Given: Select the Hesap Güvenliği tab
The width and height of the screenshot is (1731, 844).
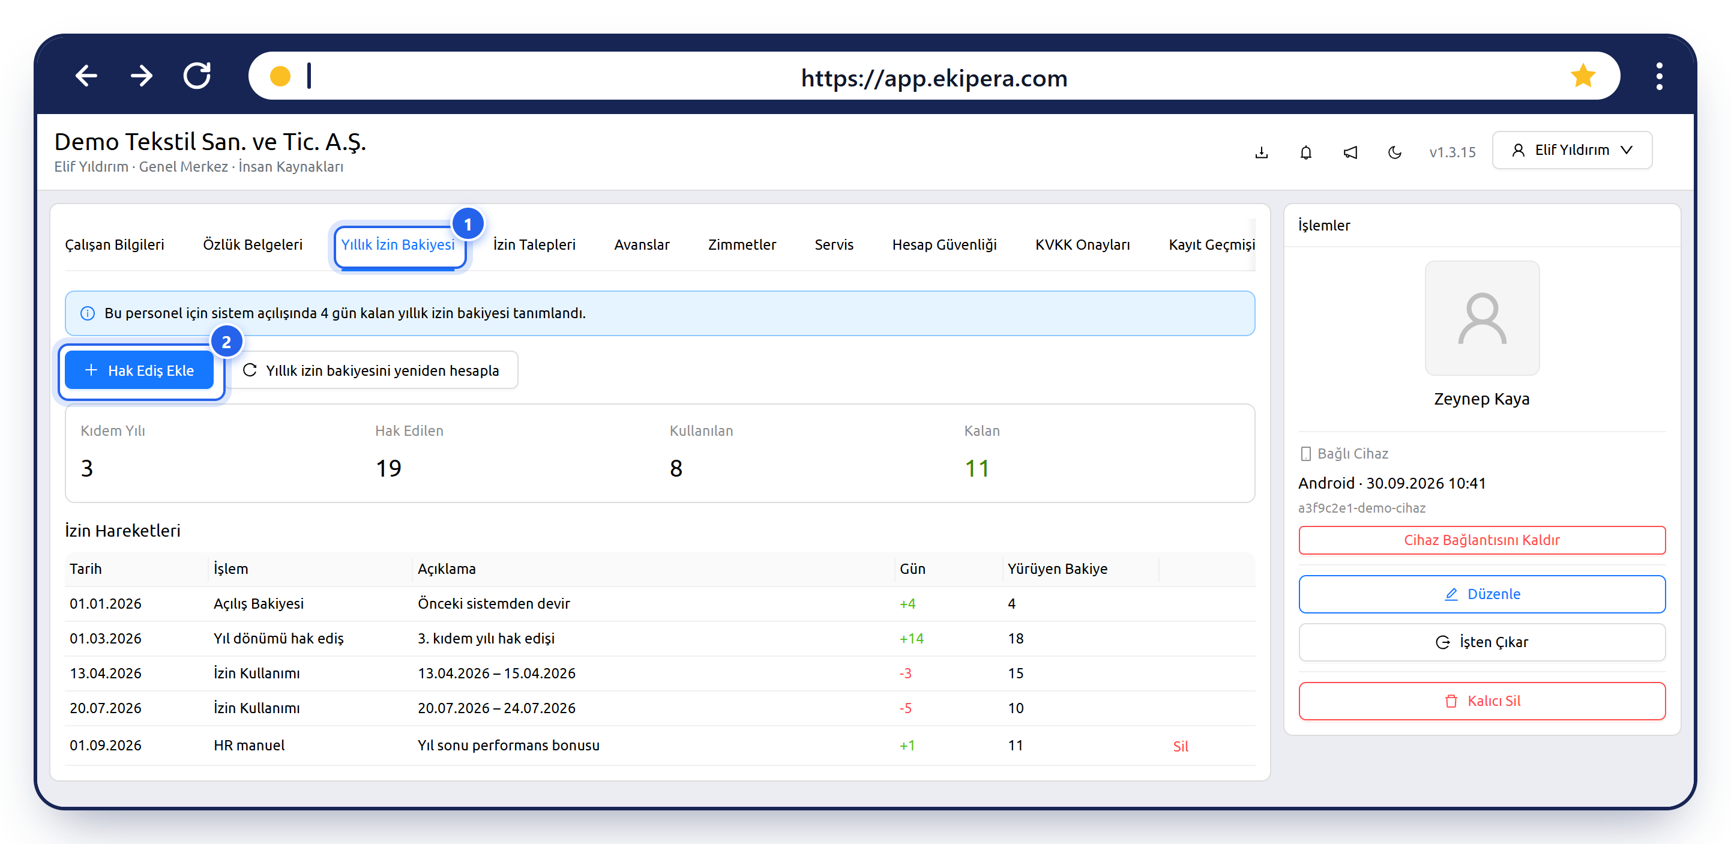Looking at the screenshot, I should tap(944, 244).
